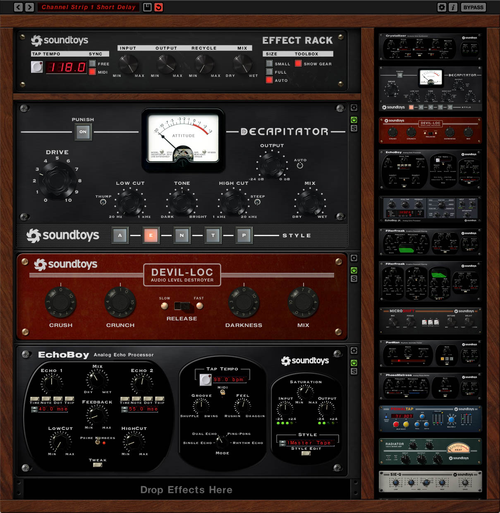
Task: Open EchoBoy's edit gear icon
Action: click(354, 351)
